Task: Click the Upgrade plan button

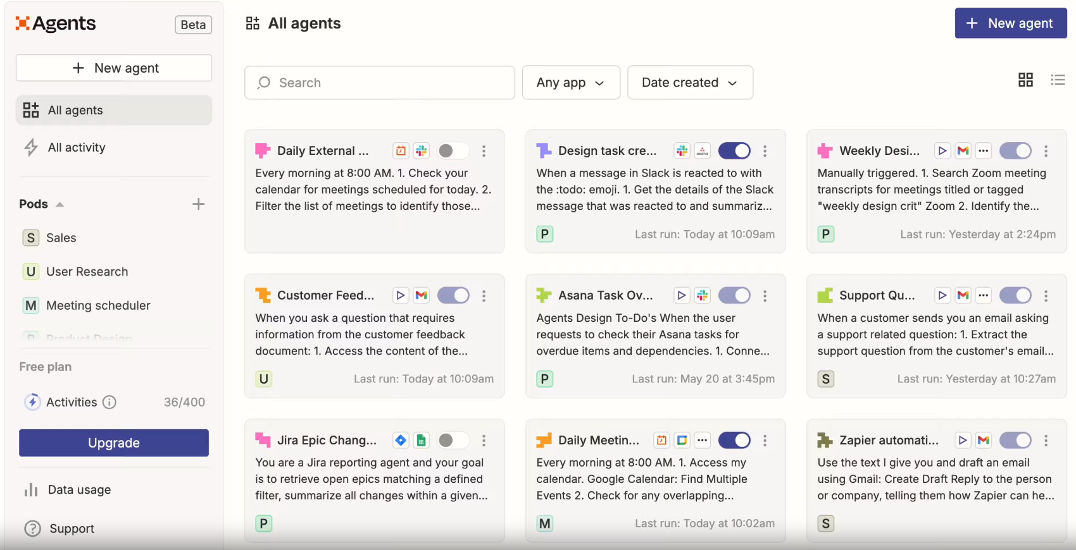Action: pyautogui.click(x=114, y=443)
